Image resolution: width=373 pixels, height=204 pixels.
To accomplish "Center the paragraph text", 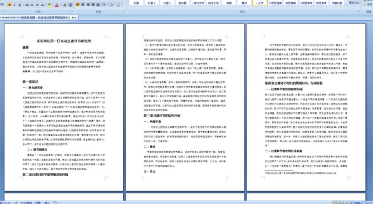I will click(83, 5).
